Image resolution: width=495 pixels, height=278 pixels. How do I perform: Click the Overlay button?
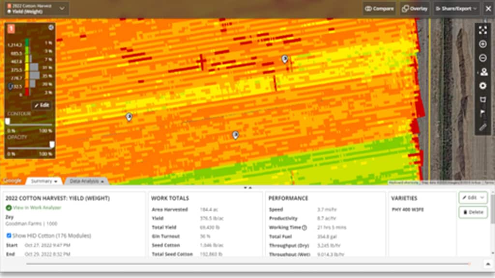click(x=414, y=9)
